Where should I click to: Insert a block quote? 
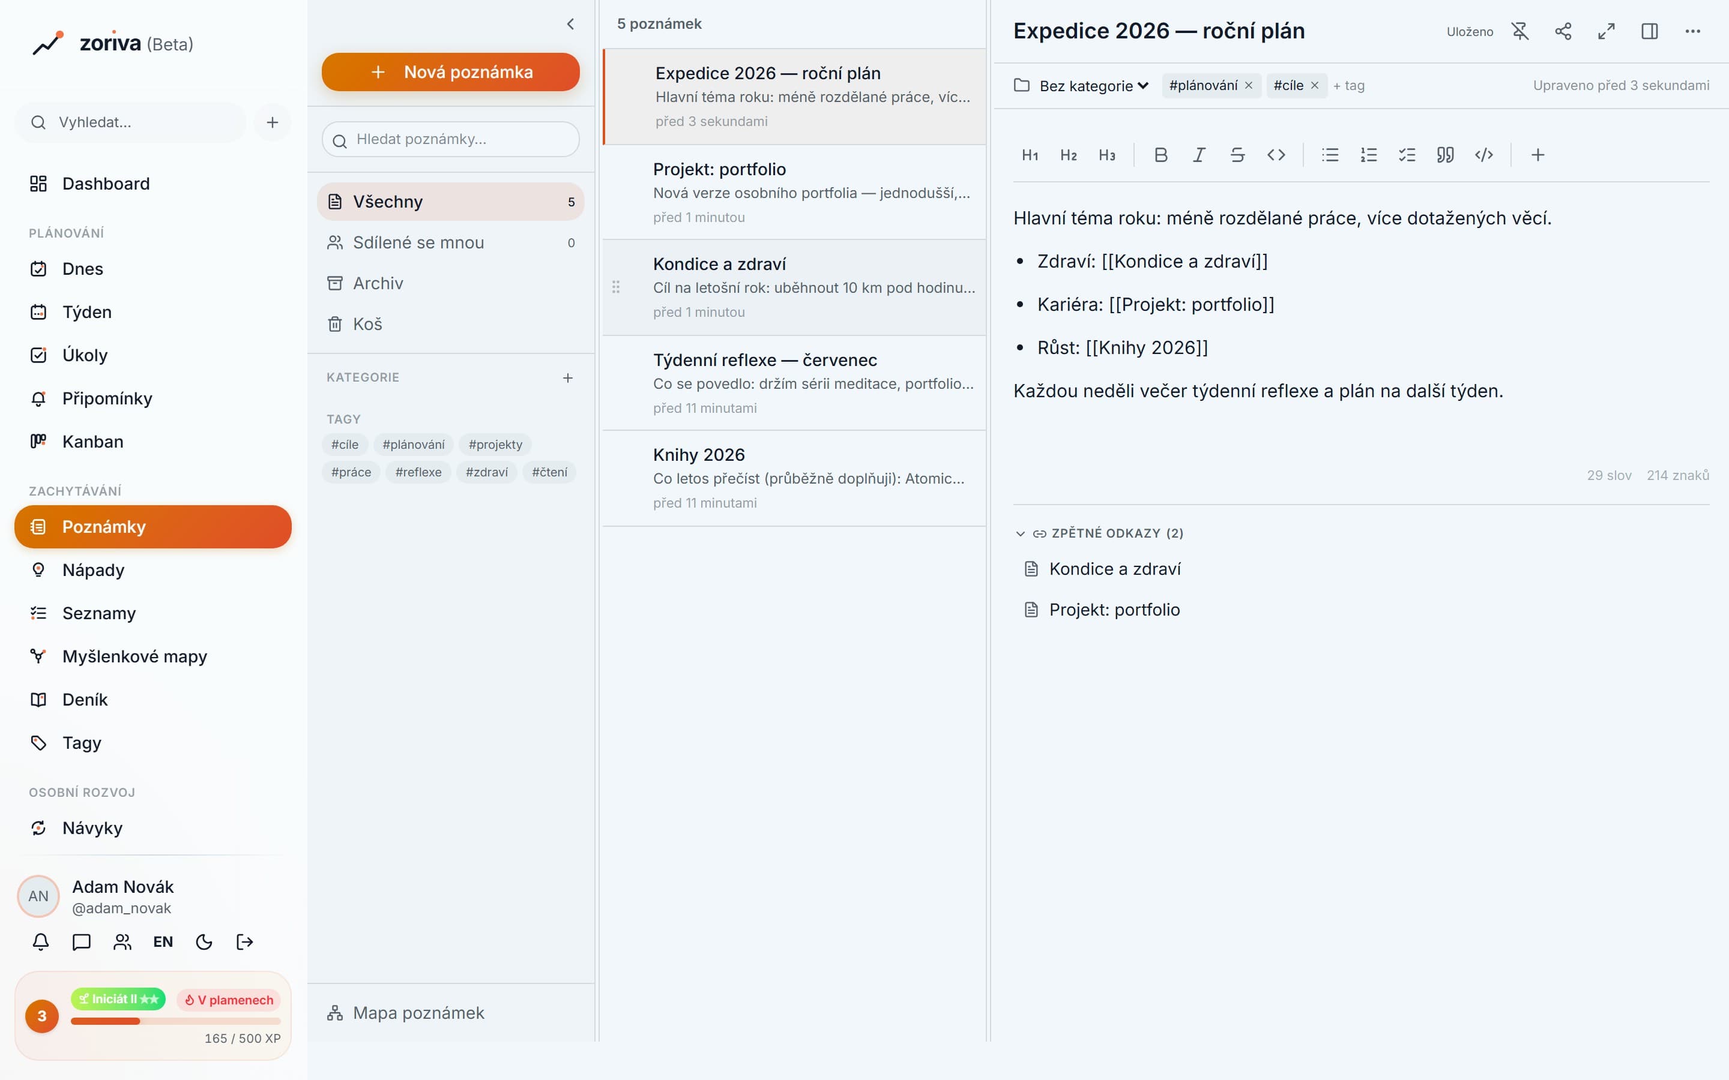(1446, 155)
